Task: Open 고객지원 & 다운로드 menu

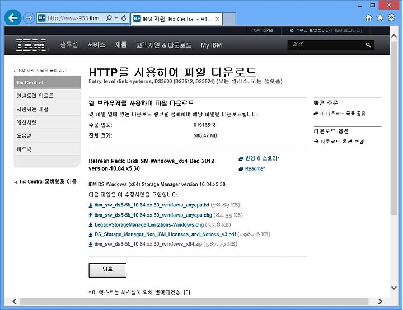Action: pyautogui.click(x=163, y=45)
